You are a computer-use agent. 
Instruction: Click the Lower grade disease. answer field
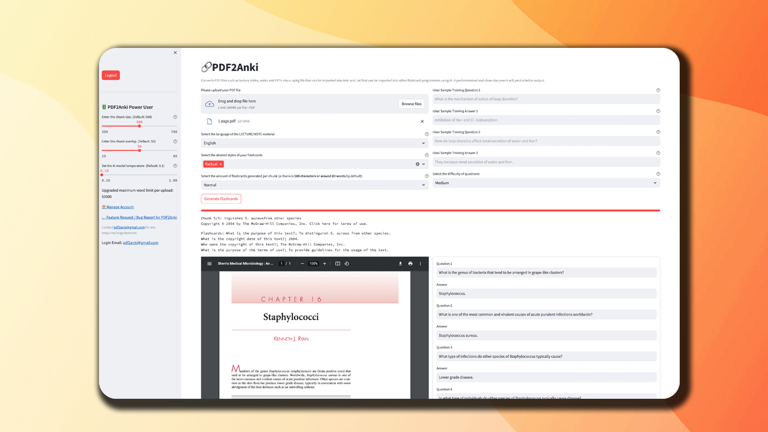coord(546,377)
